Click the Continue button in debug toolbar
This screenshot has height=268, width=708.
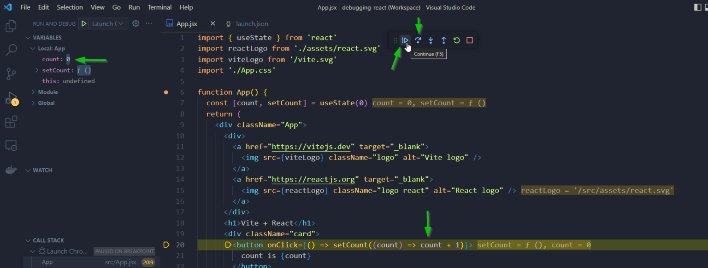point(405,40)
